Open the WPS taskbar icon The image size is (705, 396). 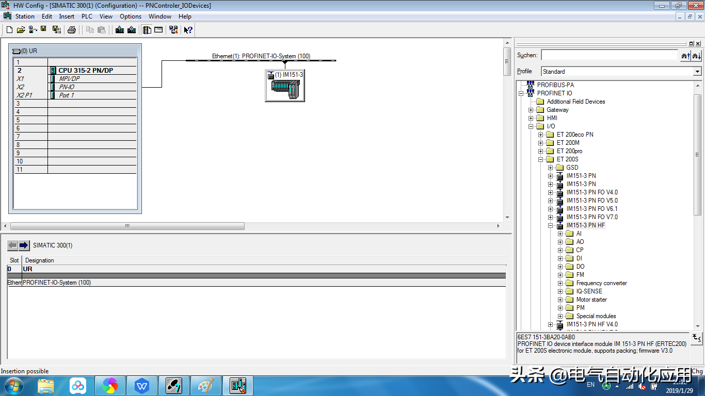[x=142, y=386]
